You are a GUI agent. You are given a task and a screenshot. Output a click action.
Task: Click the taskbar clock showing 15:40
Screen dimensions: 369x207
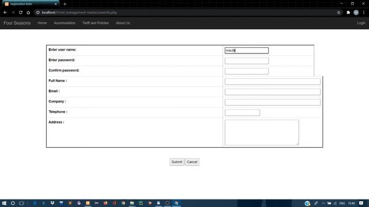point(352,203)
